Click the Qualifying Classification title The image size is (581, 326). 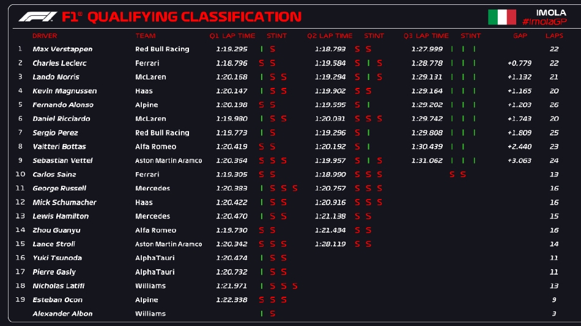point(194,17)
